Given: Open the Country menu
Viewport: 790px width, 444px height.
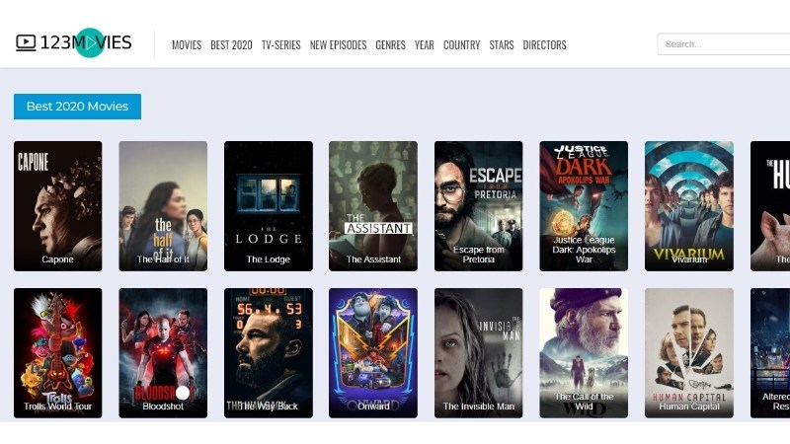Looking at the screenshot, I should click(x=461, y=44).
